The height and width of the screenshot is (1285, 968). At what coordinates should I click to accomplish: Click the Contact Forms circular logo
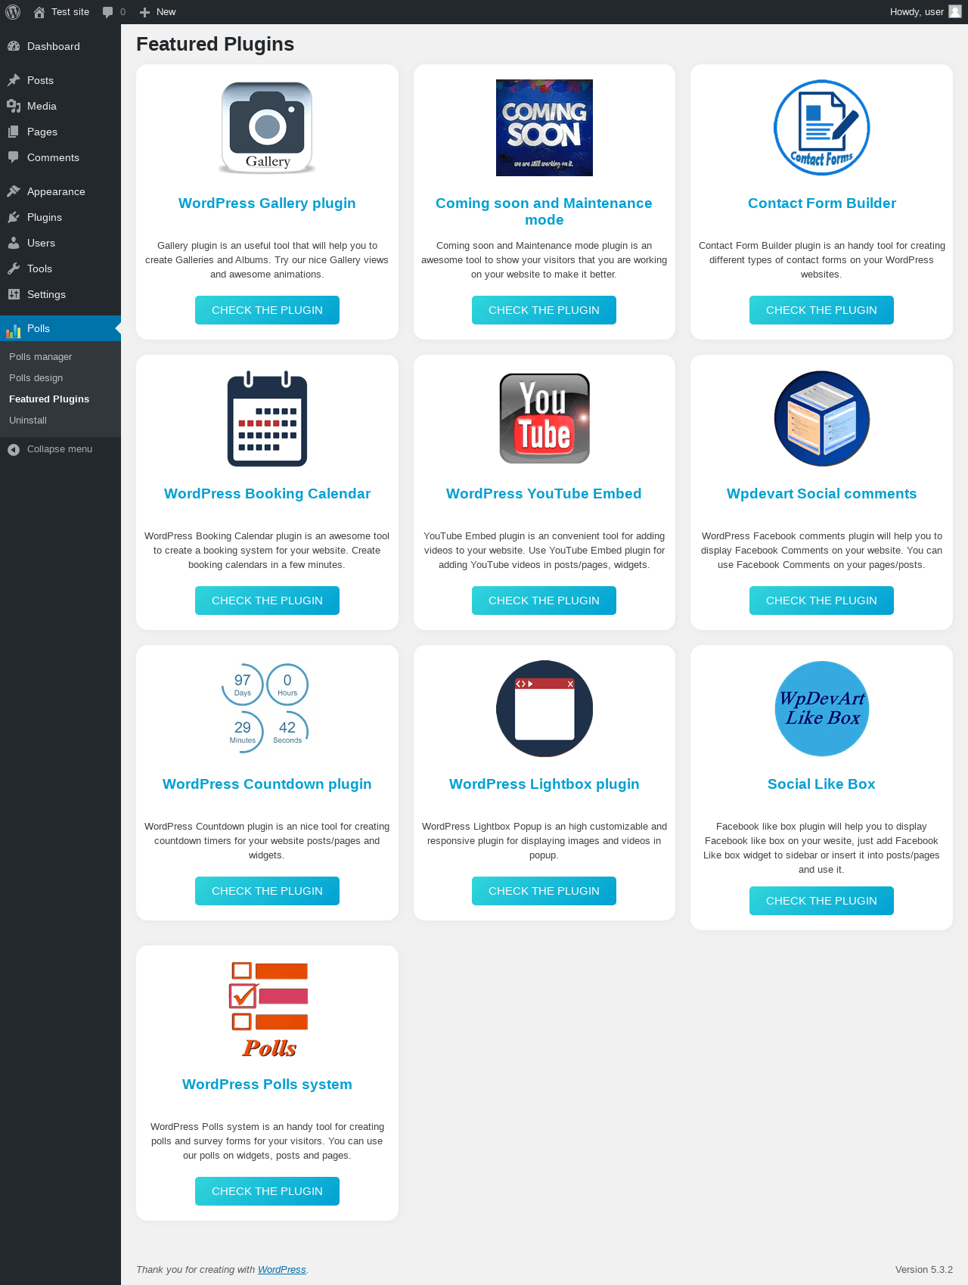(x=821, y=128)
